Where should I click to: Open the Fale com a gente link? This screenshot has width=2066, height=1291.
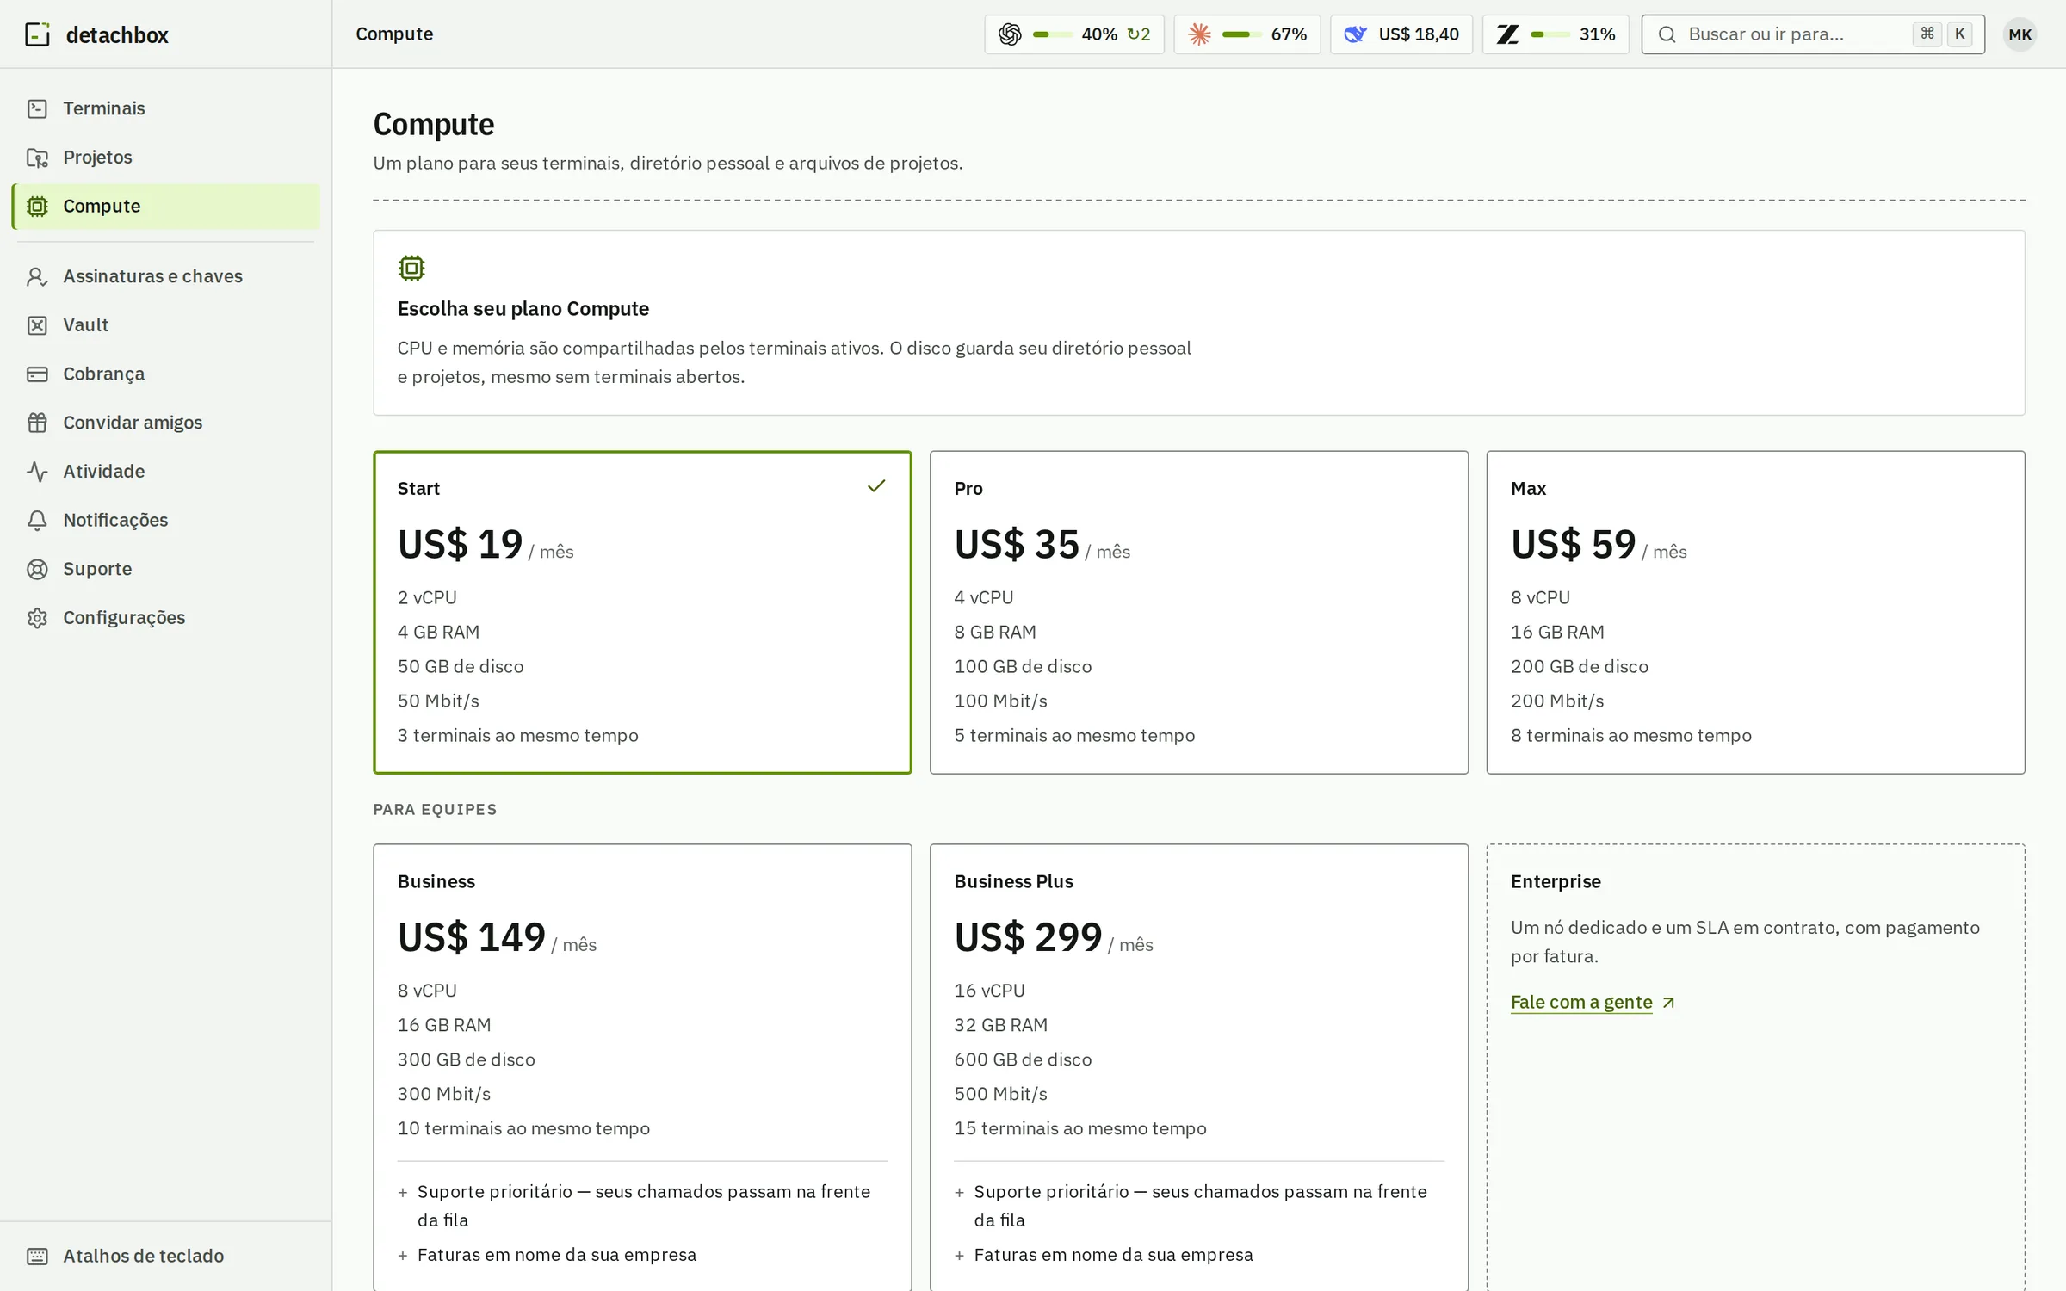[1580, 1002]
